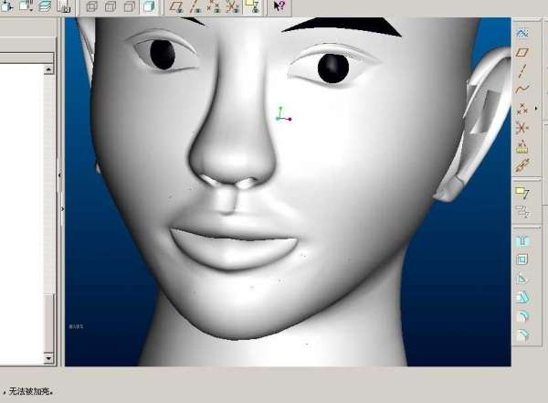Viewport: 548px width, 403px height.
Task: Select the Datum Coordinate System tool
Action: coord(522,128)
